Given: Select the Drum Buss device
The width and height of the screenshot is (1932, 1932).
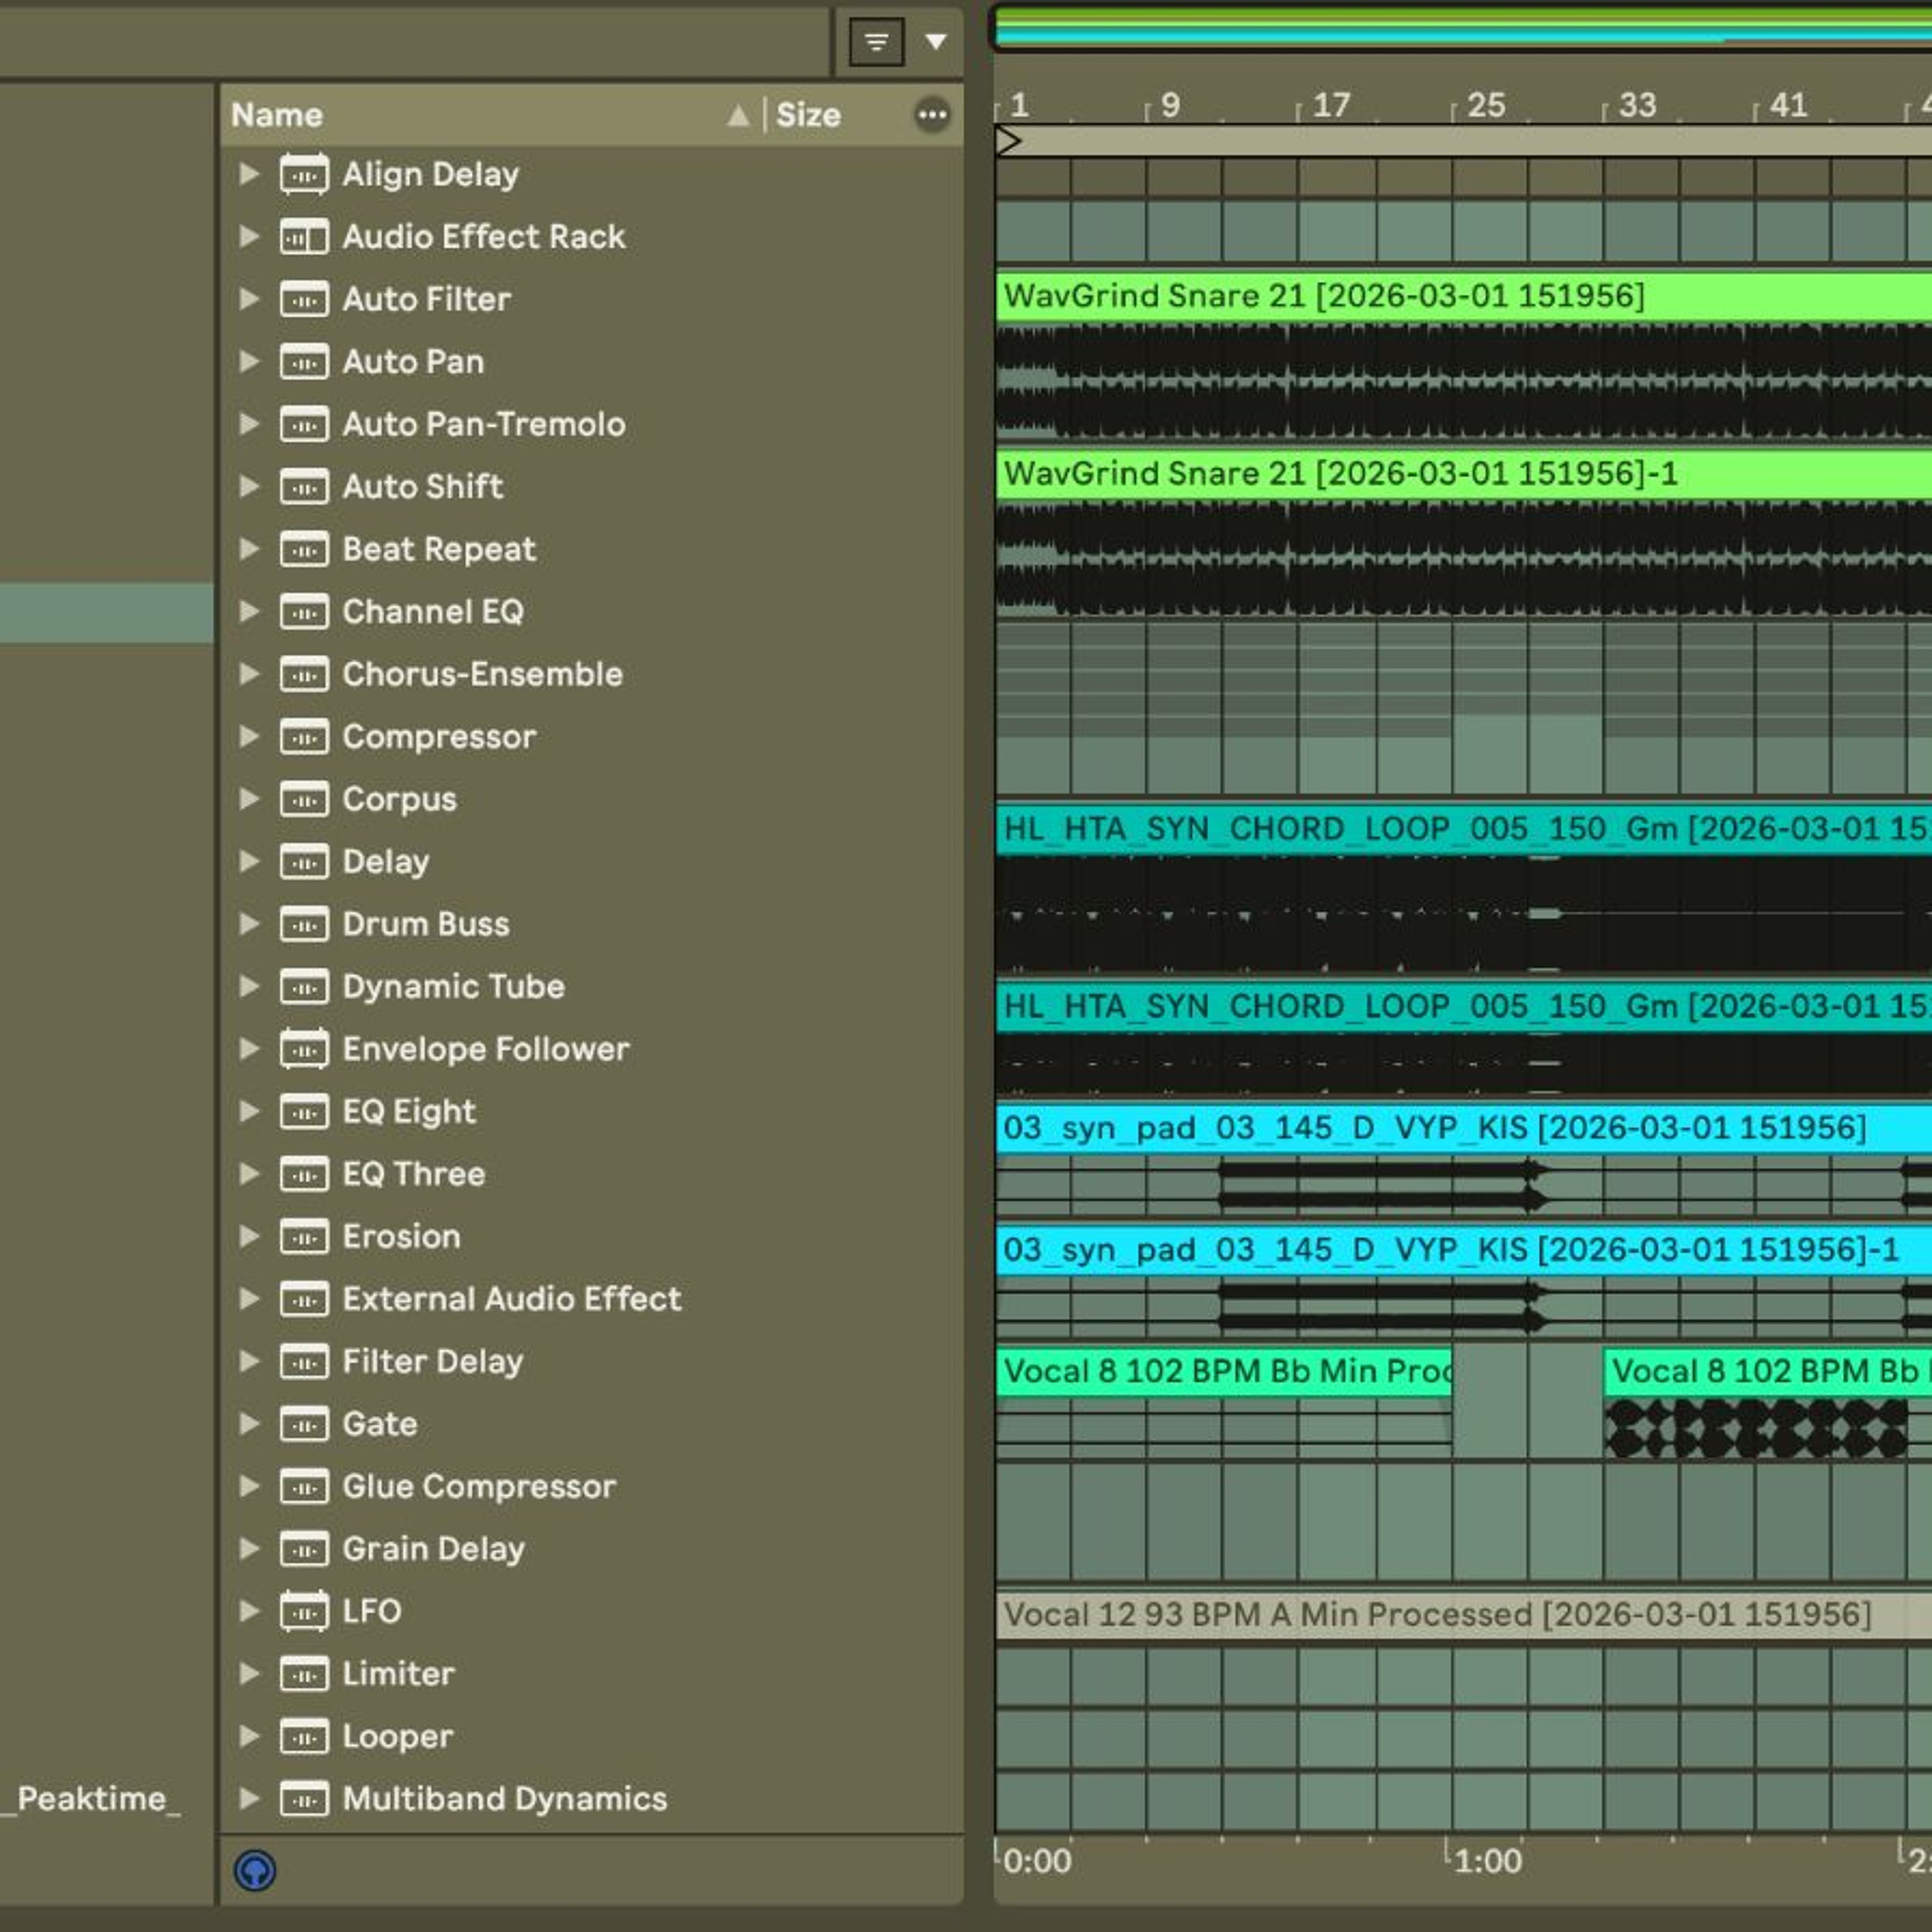Looking at the screenshot, I should 426,924.
